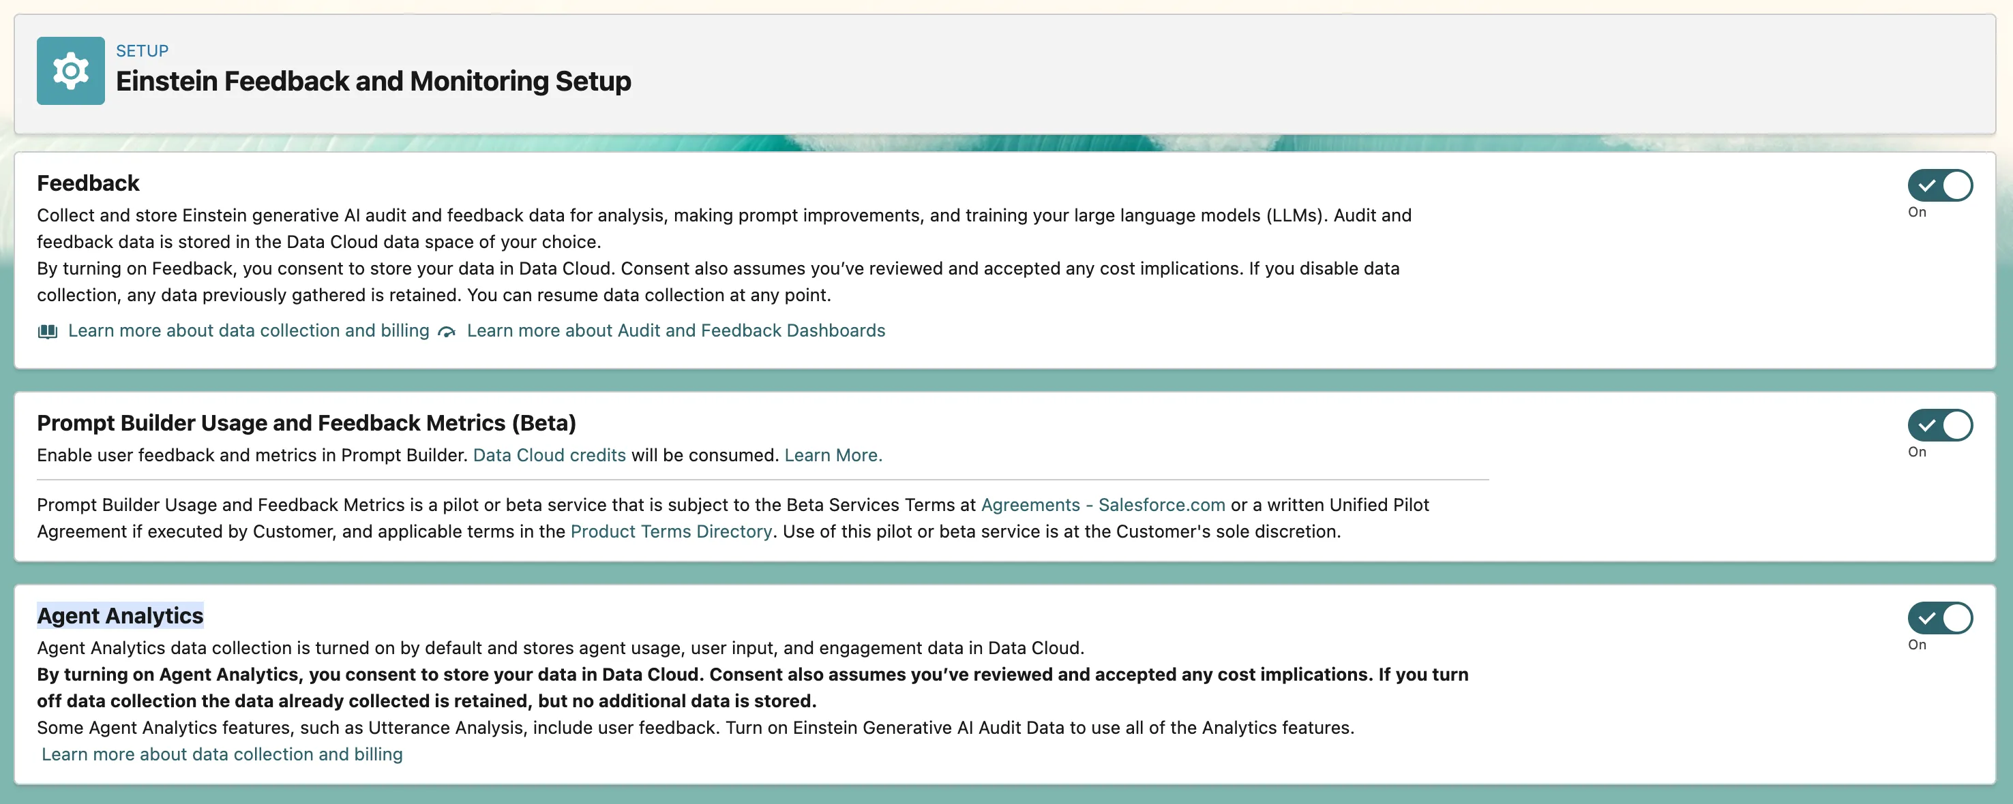Open Learn more about Audit and Feedback Dashboards
Viewport: 2013px width, 804px height.
[675, 331]
